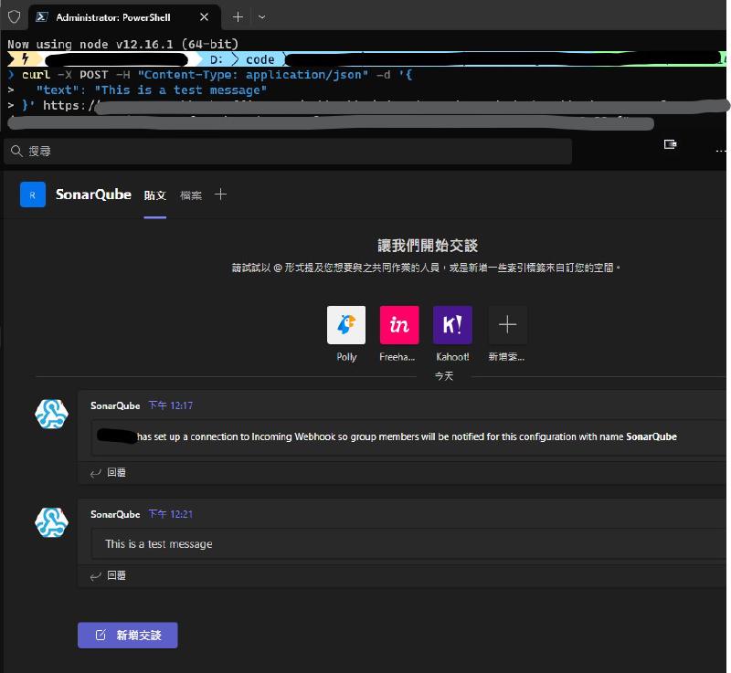731x673 pixels.
Task: Switch to the 檔案 tab
Action: click(191, 195)
